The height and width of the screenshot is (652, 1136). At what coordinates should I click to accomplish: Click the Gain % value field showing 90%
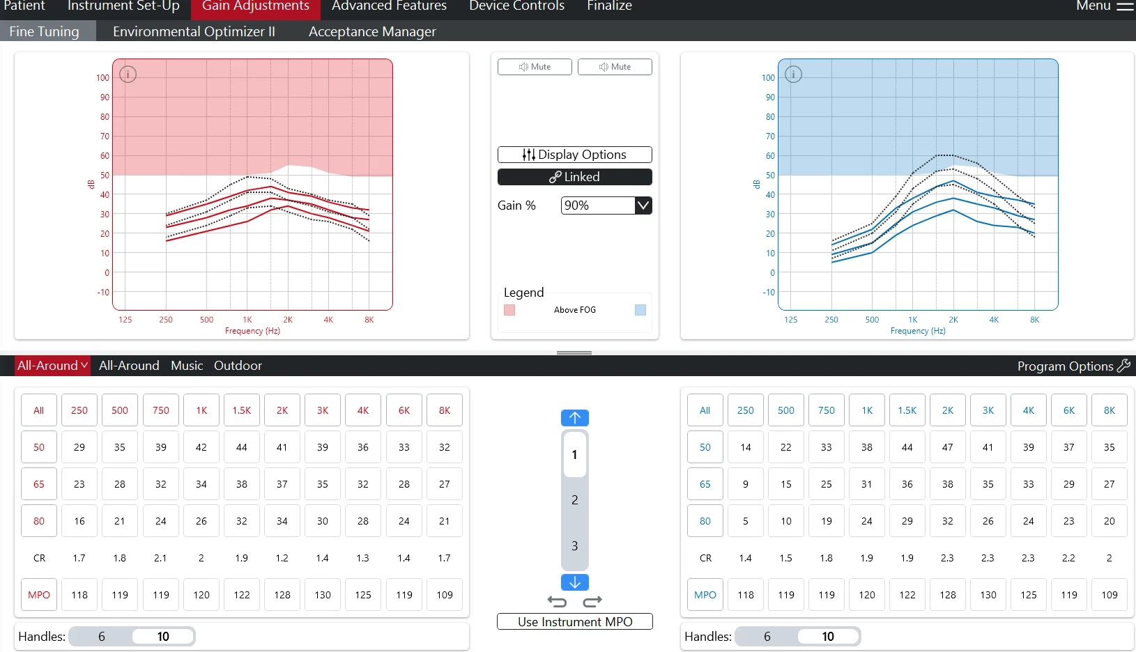599,205
